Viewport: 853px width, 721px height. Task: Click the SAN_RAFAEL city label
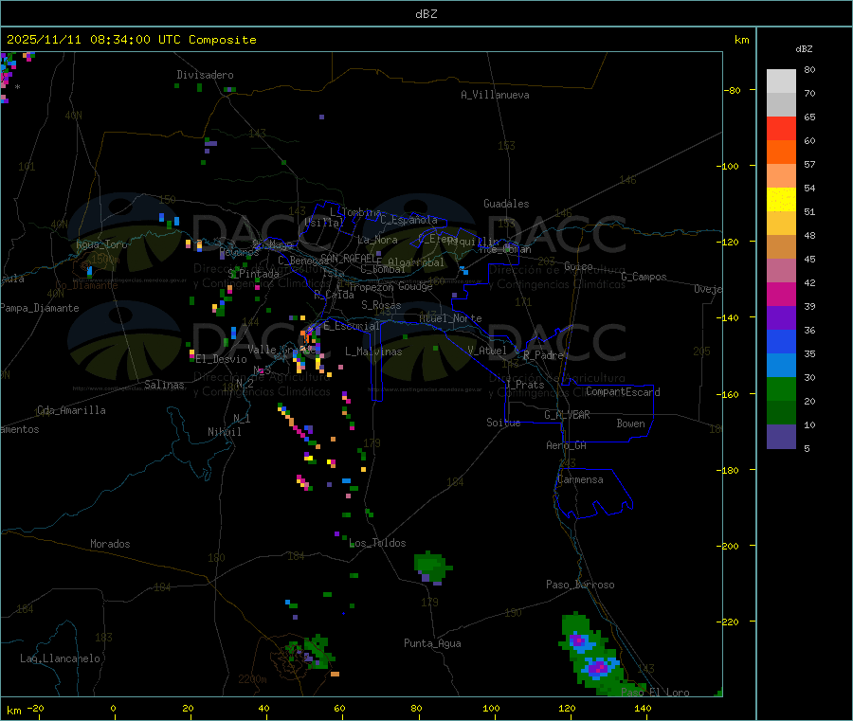(351, 258)
